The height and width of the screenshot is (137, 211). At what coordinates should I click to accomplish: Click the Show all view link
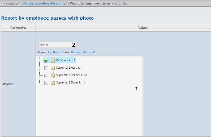coord(89,52)
